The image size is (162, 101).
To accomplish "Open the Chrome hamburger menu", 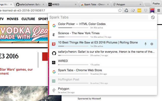I will point(159,10).
